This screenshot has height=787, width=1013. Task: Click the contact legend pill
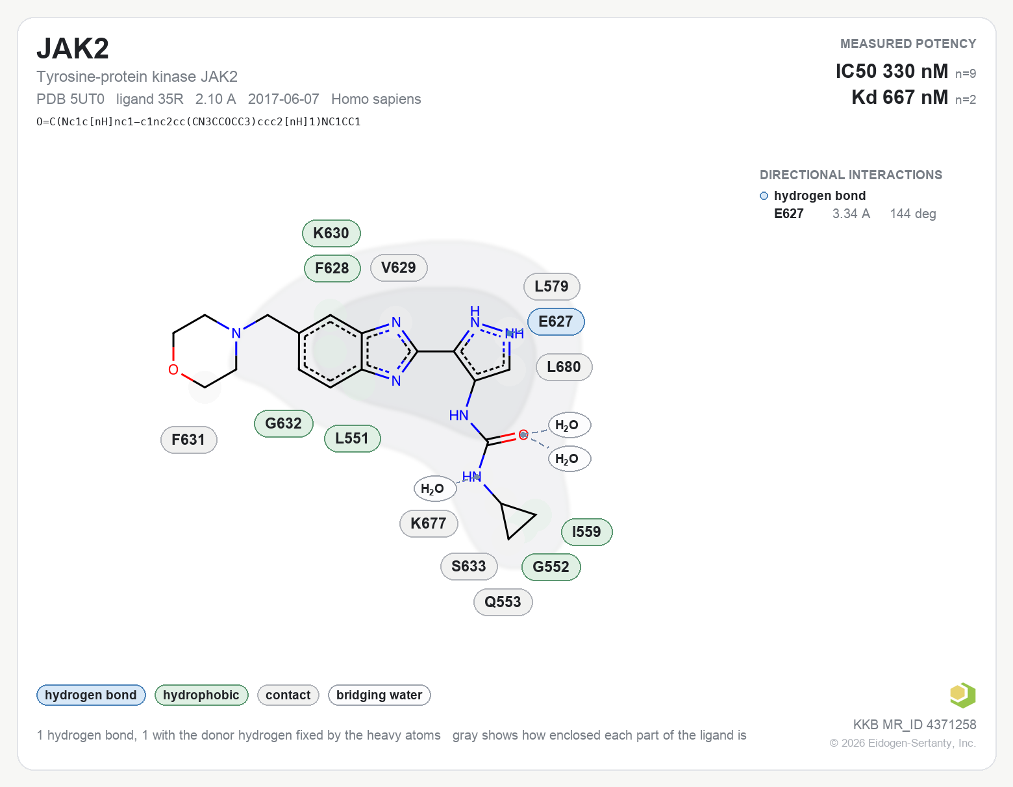pos(288,695)
